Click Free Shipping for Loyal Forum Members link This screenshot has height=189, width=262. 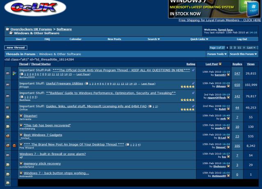[219, 20]
